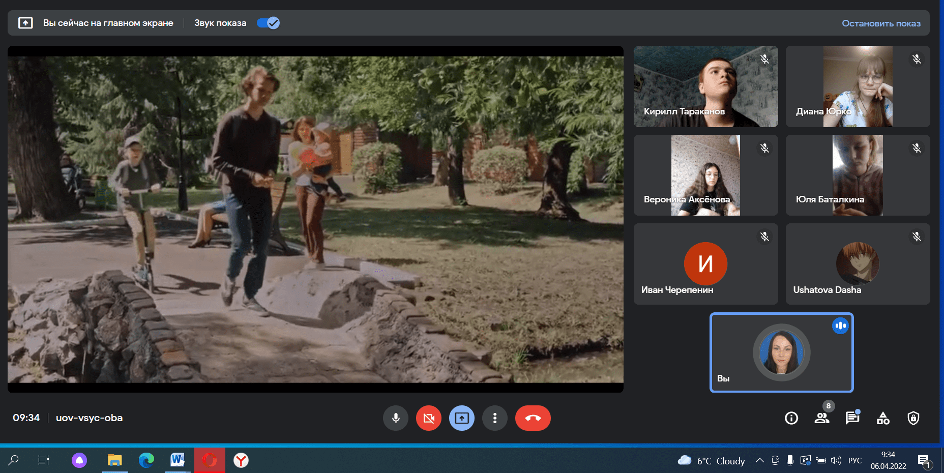Open File Explorer from taskbar
Viewport: 944px width, 473px height.
coord(114,460)
